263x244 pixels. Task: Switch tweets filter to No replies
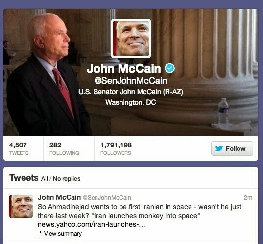tap(67, 179)
